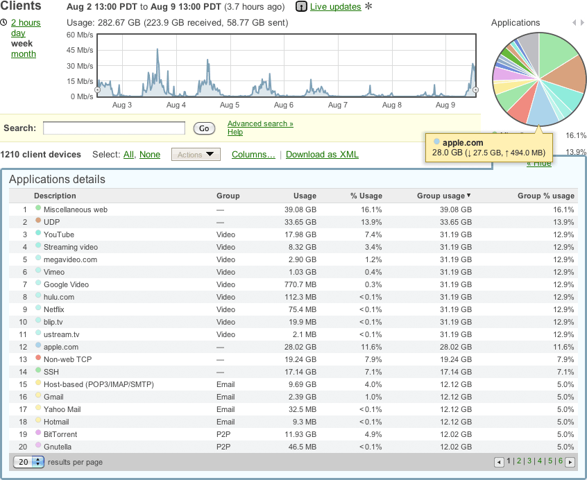Sort by Group usage column
The height and width of the screenshot is (480, 587).
coord(444,196)
